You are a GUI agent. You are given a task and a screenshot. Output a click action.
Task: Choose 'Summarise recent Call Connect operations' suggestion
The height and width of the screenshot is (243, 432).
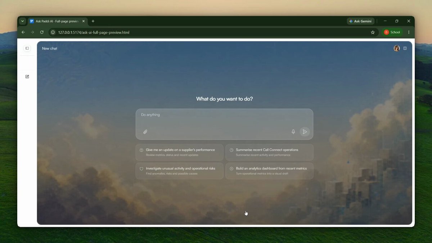coord(269,152)
